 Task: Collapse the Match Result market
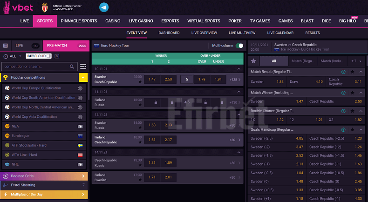(361, 72)
